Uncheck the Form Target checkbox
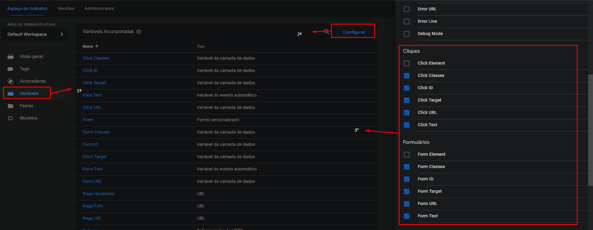The height and width of the screenshot is (230, 593). [x=407, y=192]
